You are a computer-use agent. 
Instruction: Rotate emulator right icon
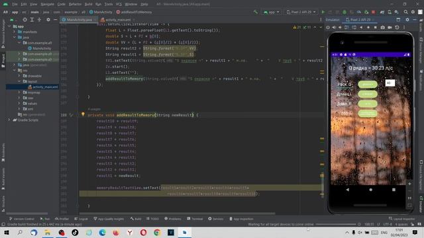[354, 27]
